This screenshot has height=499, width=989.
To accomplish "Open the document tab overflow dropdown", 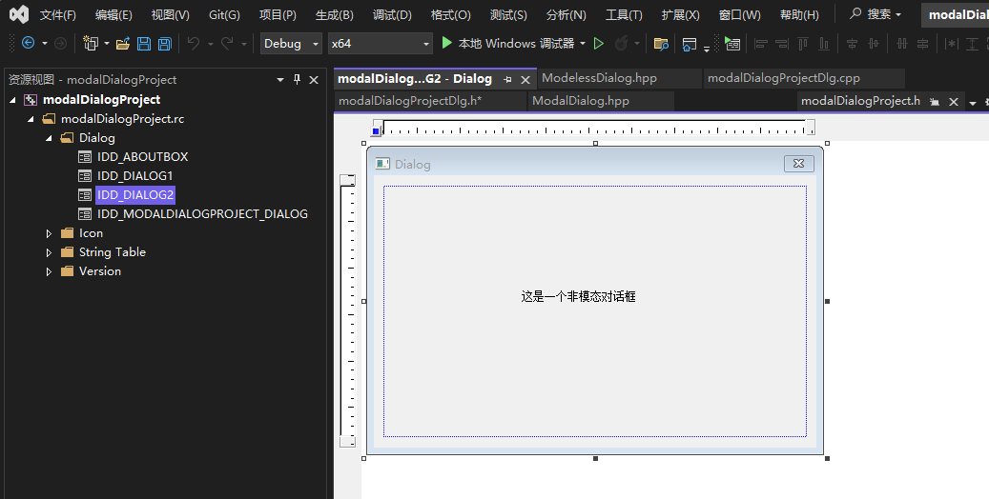I will pyautogui.click(x=973, y=102).
